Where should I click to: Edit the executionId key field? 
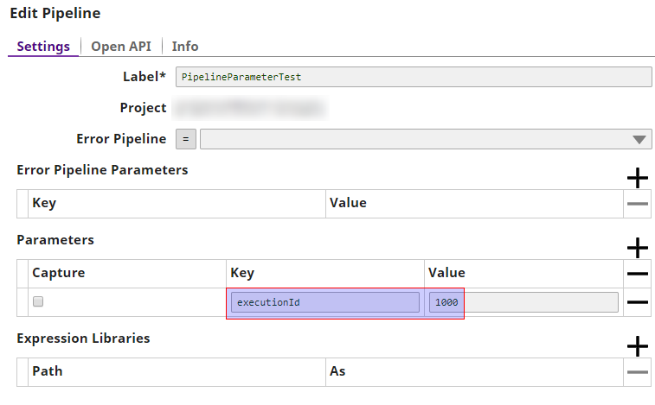point(324,302)
